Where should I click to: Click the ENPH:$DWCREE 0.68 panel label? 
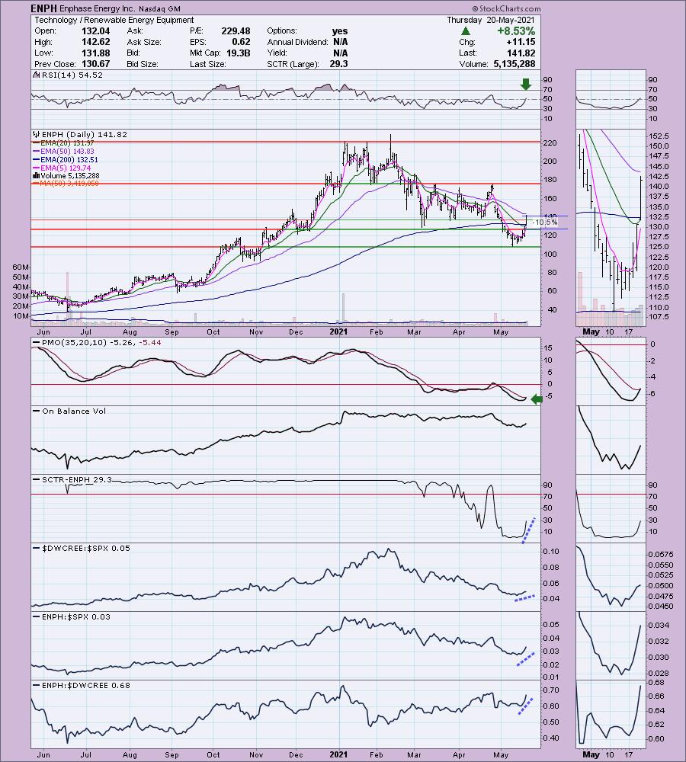tap(86, 685)
